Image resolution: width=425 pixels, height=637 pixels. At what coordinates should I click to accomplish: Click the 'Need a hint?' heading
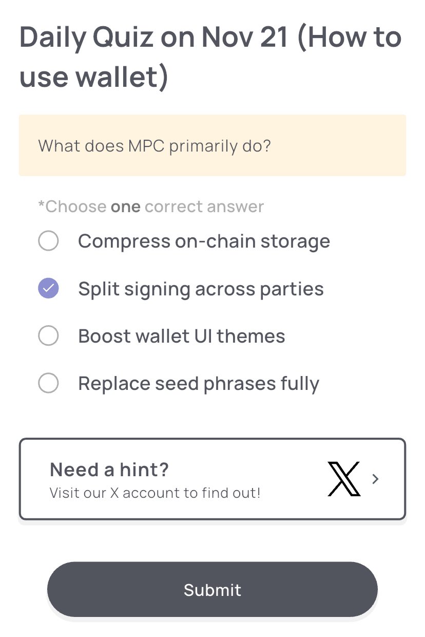click(x=109, y=470)
